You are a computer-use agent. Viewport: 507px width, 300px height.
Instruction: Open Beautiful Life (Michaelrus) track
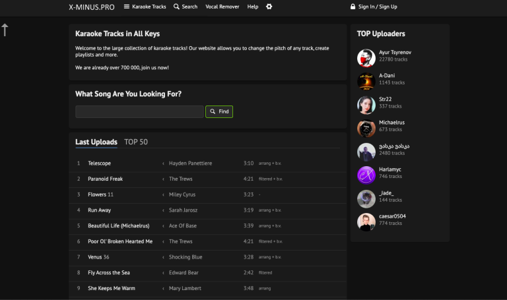coord(119,225)
